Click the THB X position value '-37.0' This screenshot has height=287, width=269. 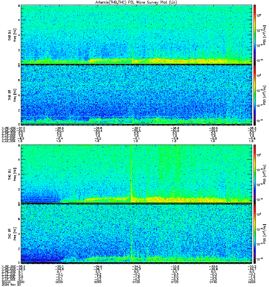(21, 128)
